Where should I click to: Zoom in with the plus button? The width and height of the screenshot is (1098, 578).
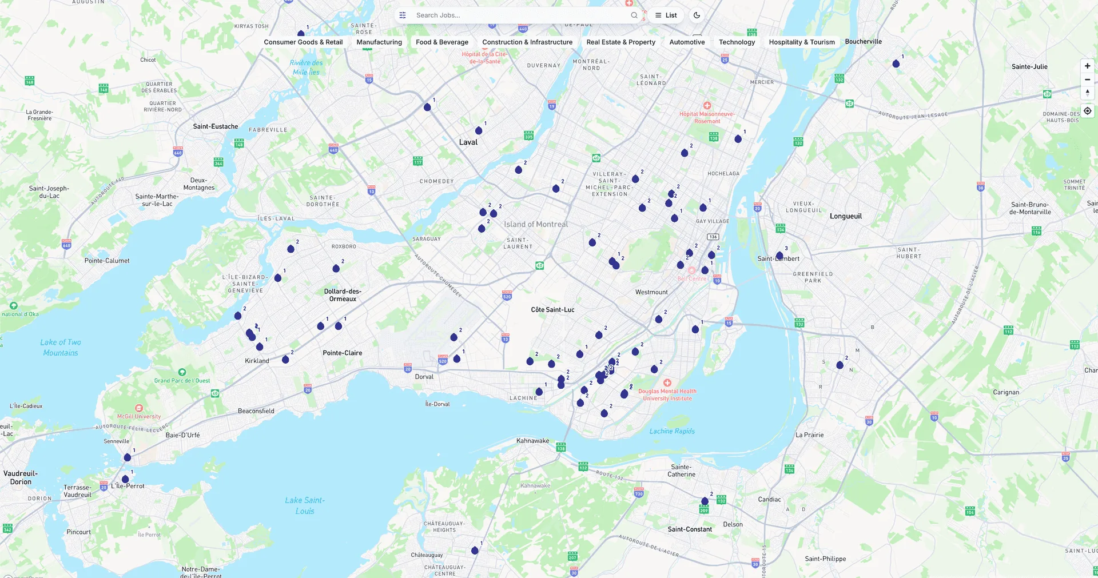coord(1087,66)
